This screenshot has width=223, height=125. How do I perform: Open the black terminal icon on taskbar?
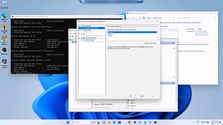[155, 122]
